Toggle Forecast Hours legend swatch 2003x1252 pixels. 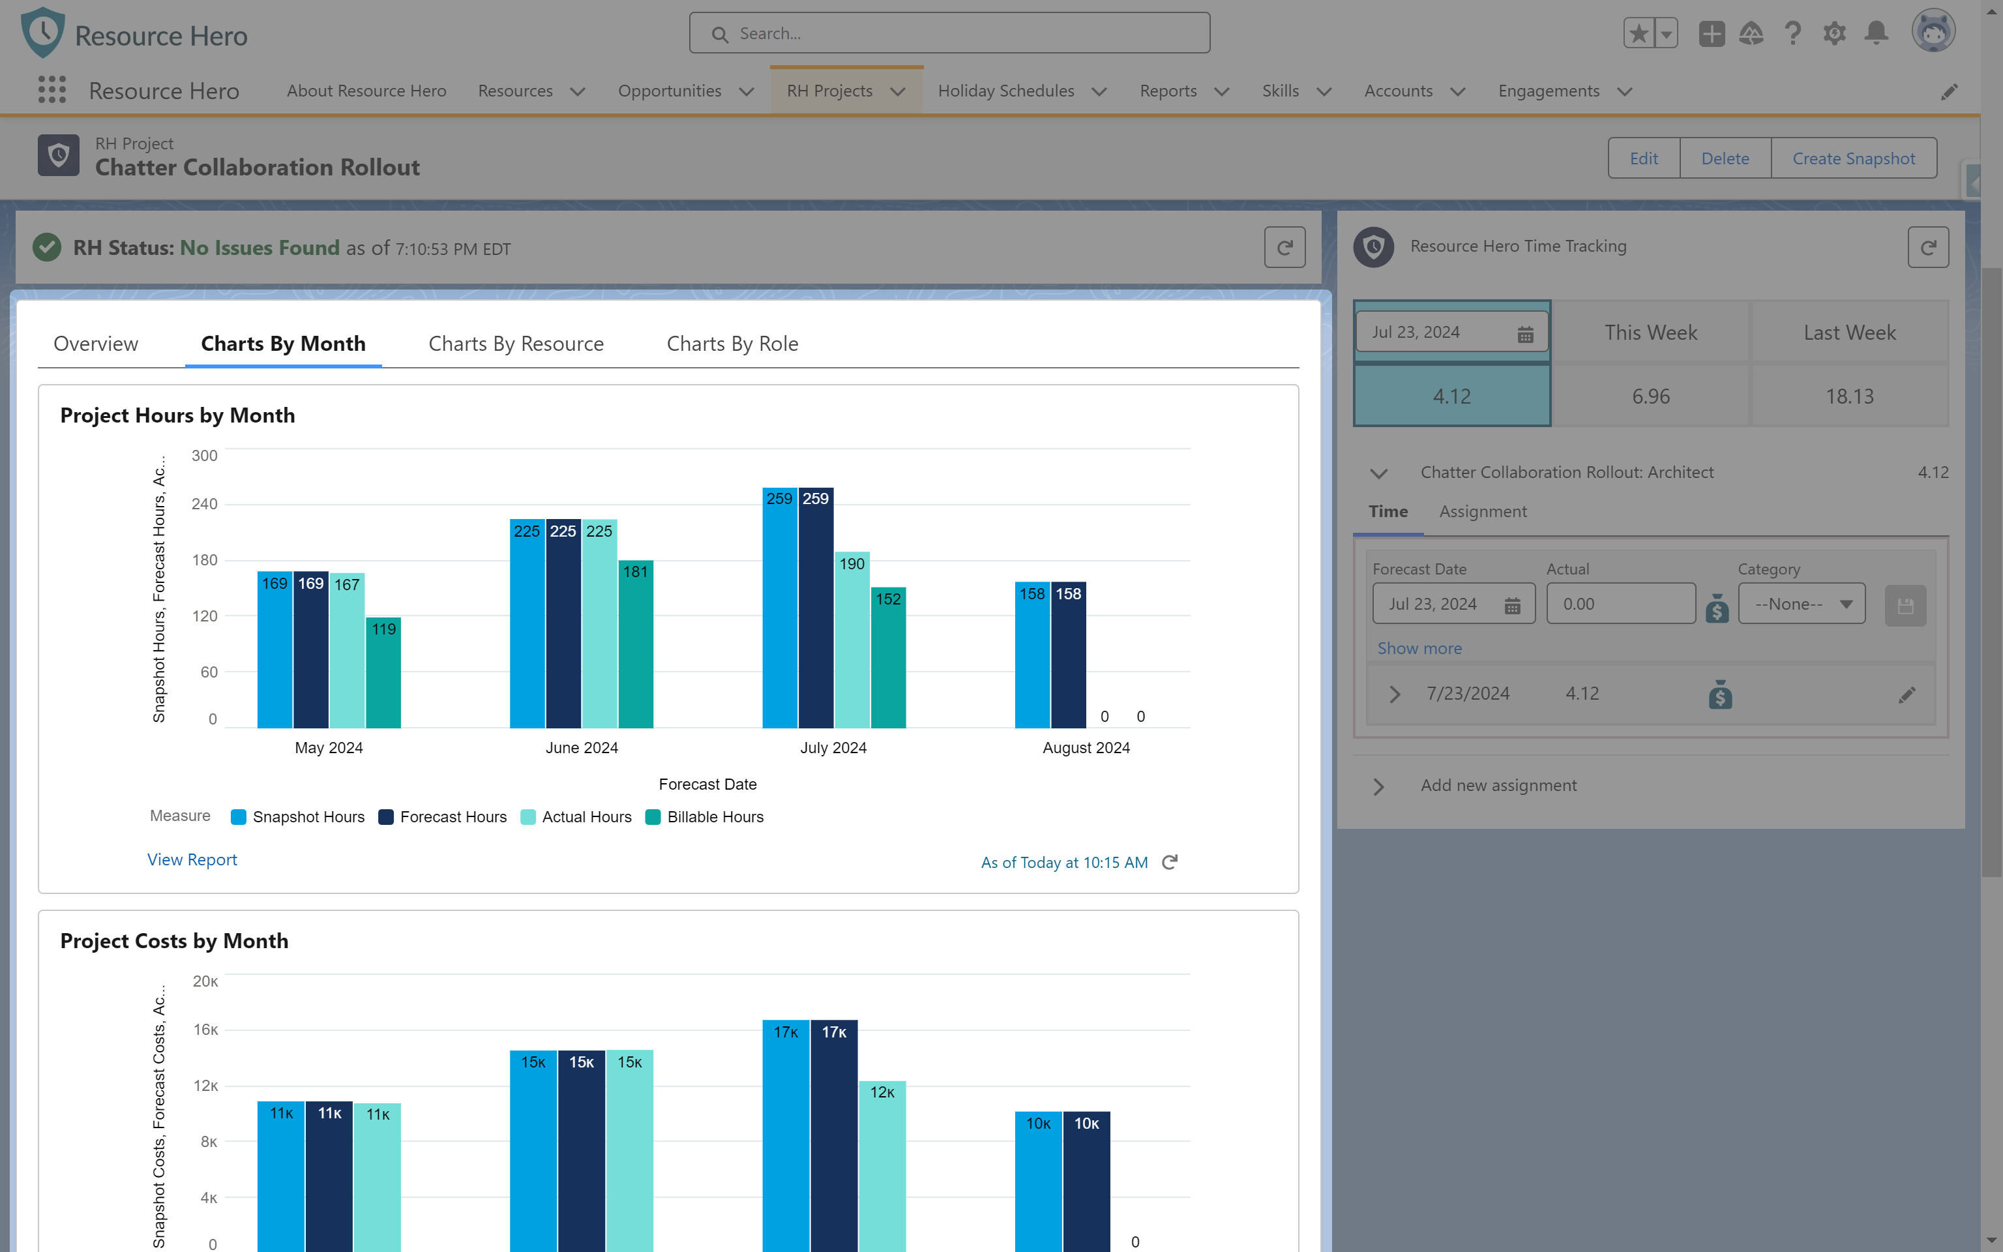(386, 817)
